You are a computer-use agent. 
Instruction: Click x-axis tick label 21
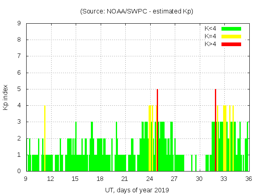point(125,178)
